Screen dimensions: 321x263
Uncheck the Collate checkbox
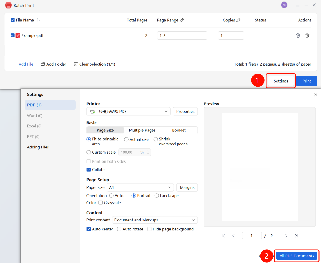pos(89,170)
